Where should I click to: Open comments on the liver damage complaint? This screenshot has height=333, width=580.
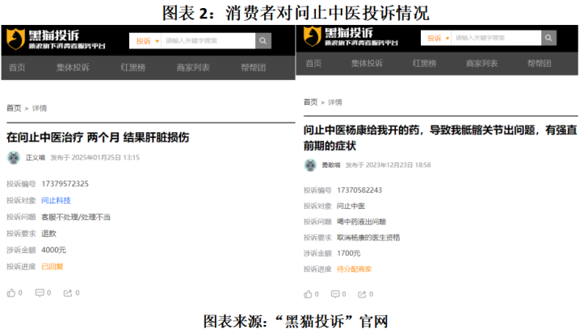tap(40, 293)
